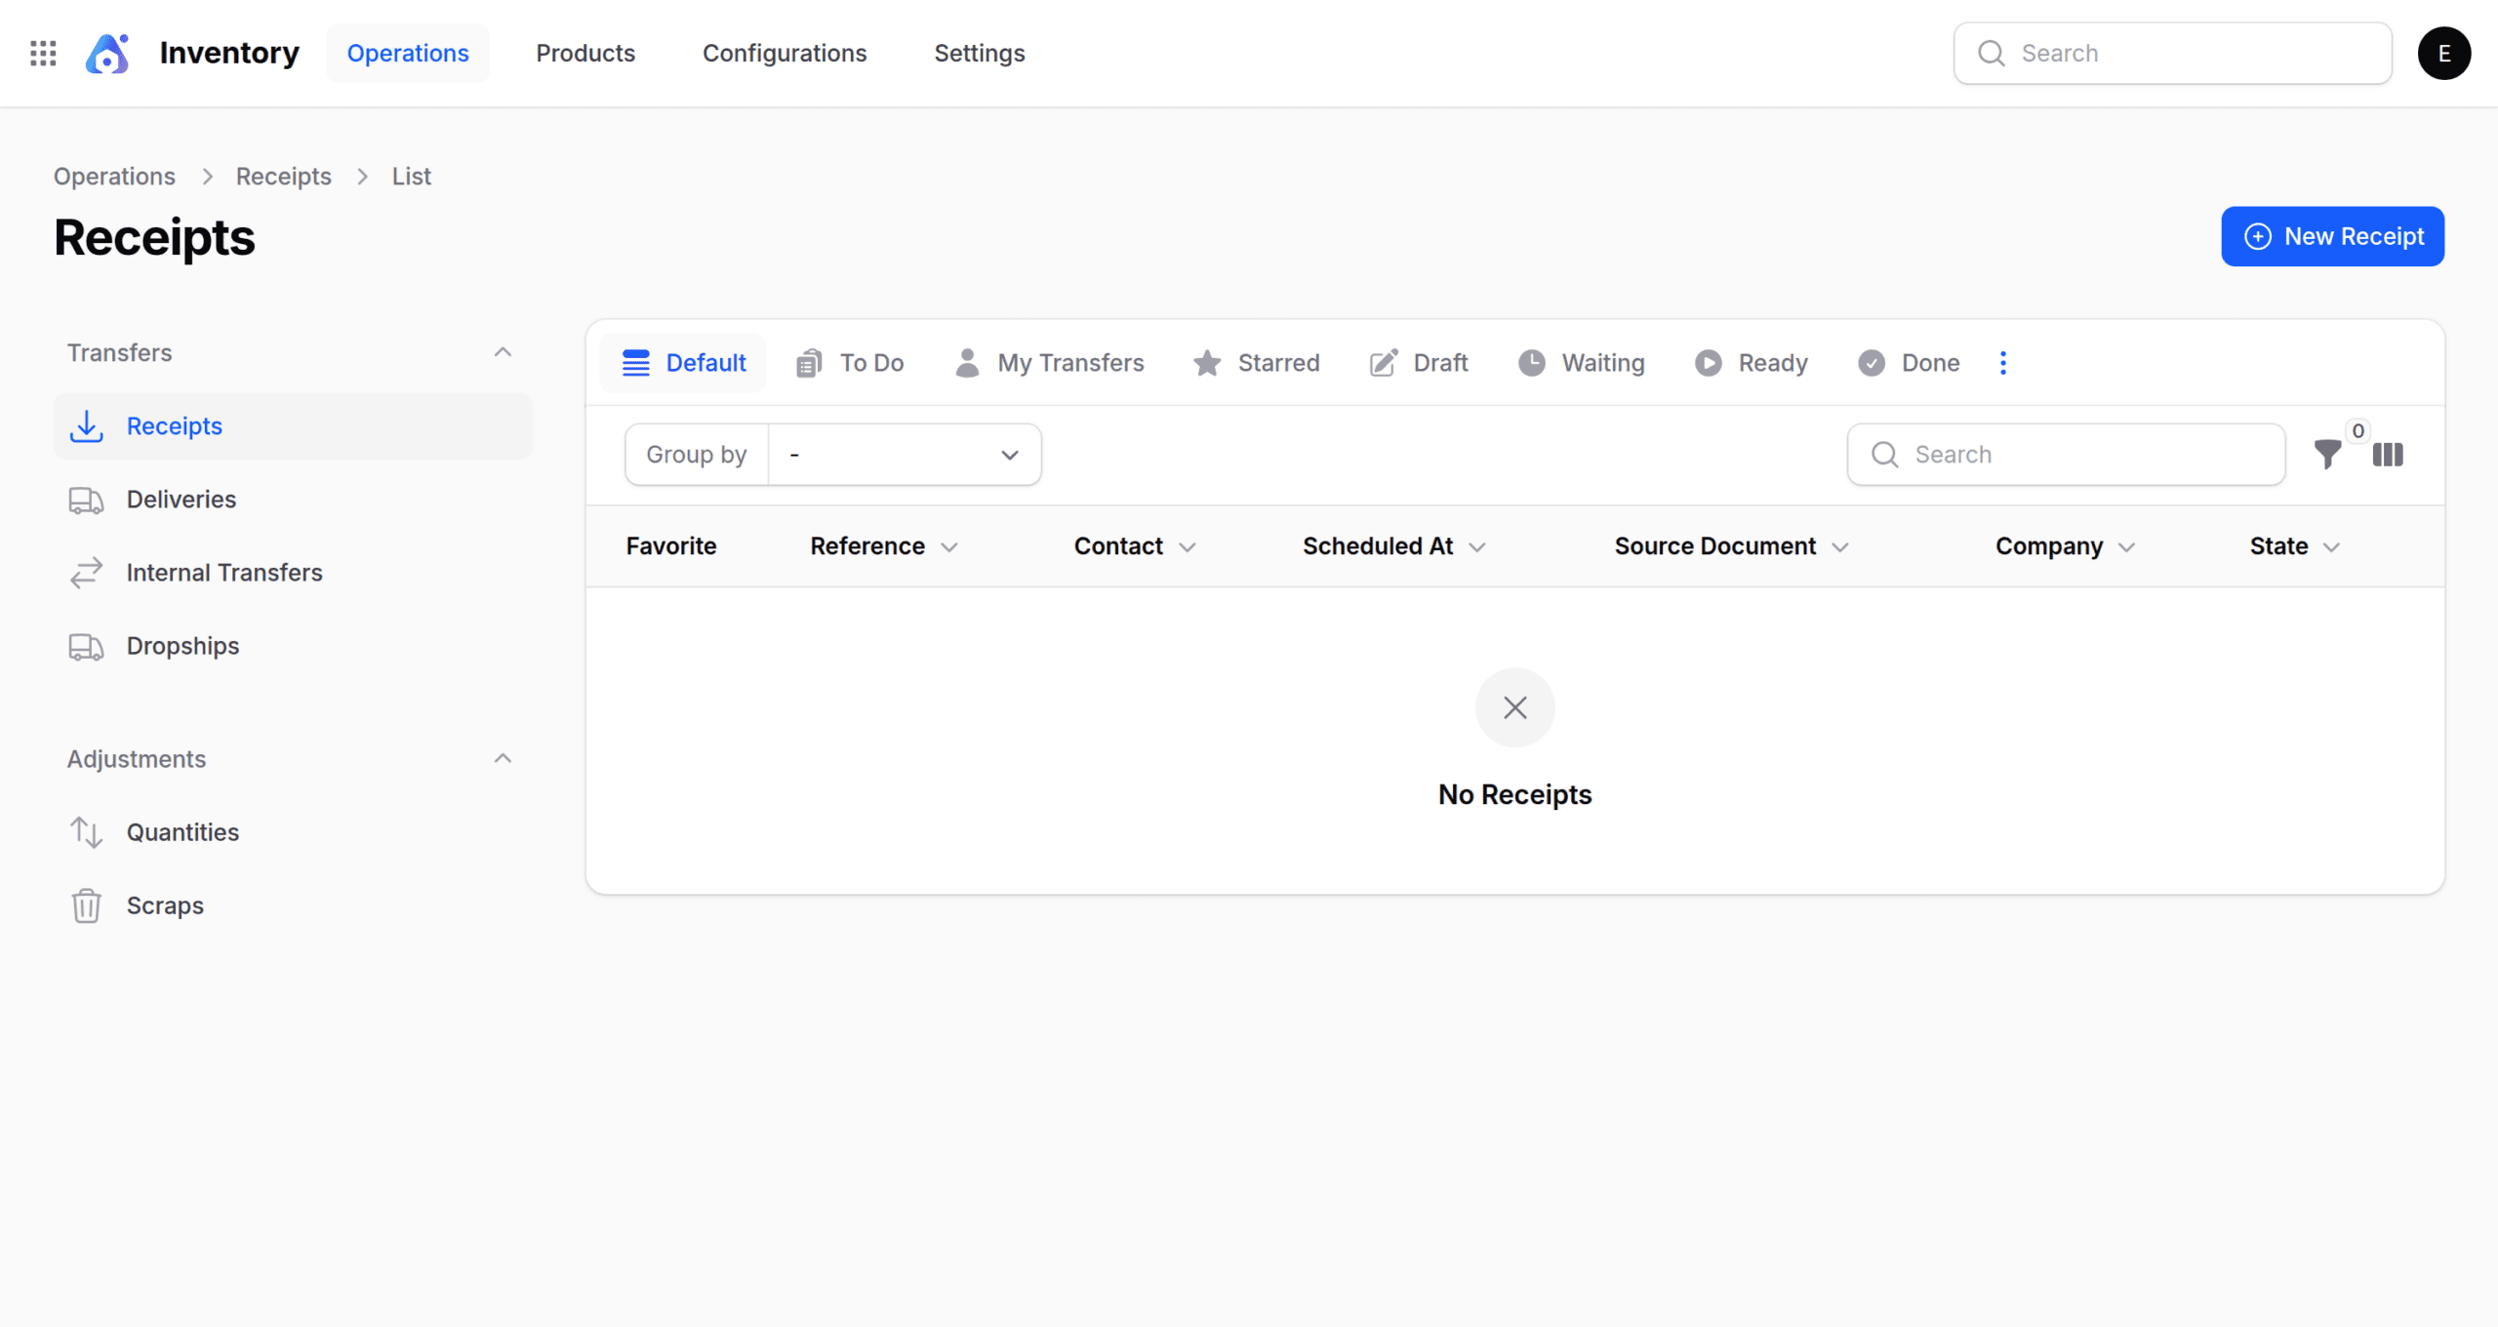Open State column sort dropdown

tap(2332, 547)
